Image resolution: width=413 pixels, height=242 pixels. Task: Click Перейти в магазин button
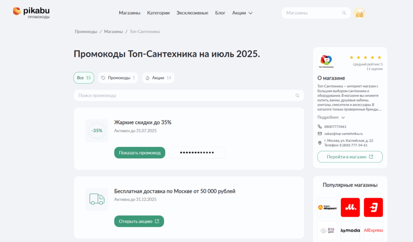click(x=350, y=157)
